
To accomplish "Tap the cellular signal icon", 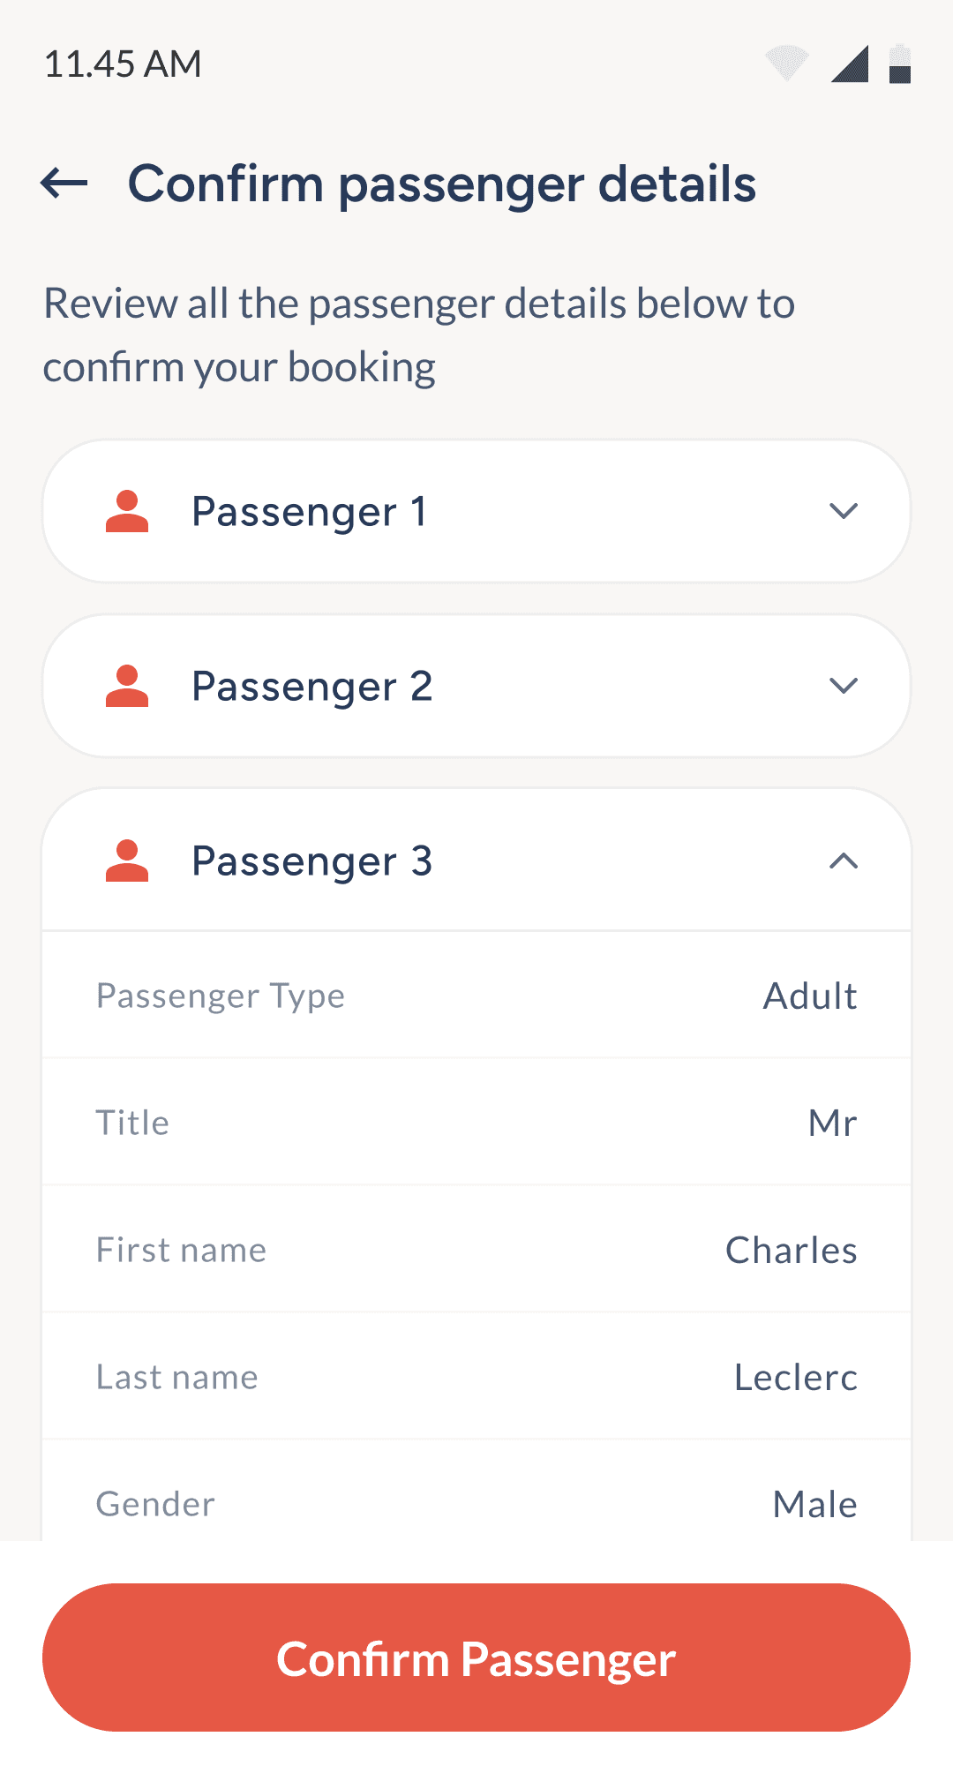I will point(850,64).
